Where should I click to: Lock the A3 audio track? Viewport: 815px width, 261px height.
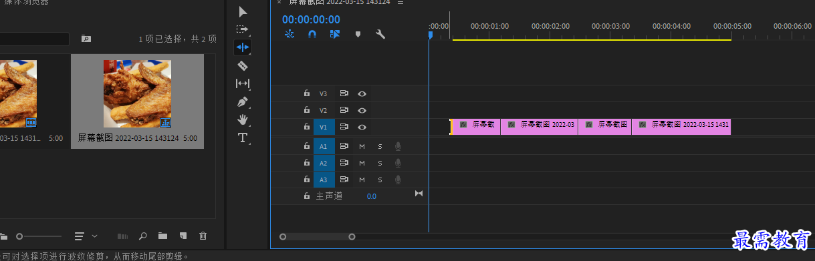coord(307,180)
